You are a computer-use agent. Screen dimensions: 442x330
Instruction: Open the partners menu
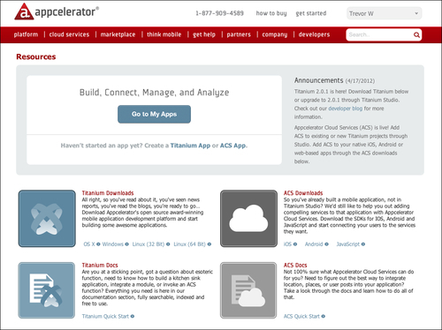tap(239, 34)
